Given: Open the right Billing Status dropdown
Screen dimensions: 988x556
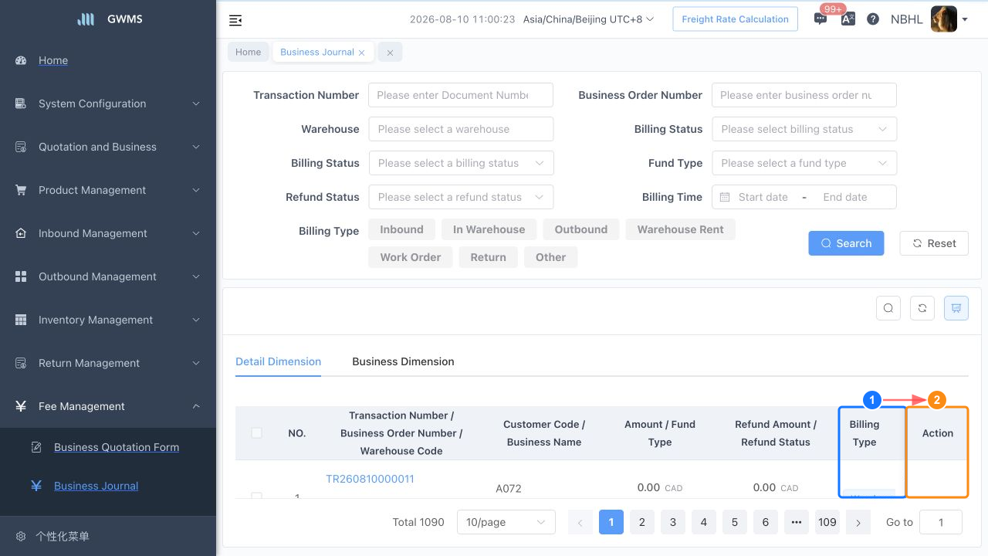Looking at the screenshot, I should [x=804, y=129].
